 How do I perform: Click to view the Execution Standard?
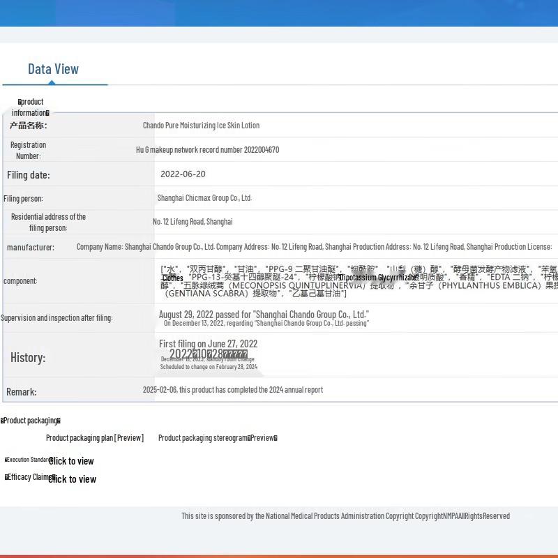point(71,461)
